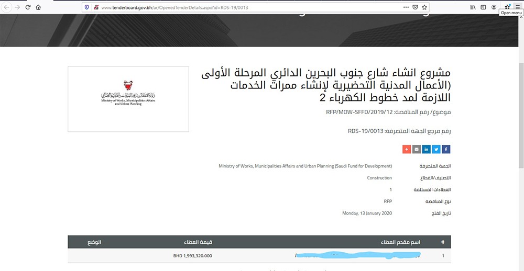Click the نوع المناقصة label
Image resolution: width=524 pixels, height=271 pixels.
coord(438,201)
